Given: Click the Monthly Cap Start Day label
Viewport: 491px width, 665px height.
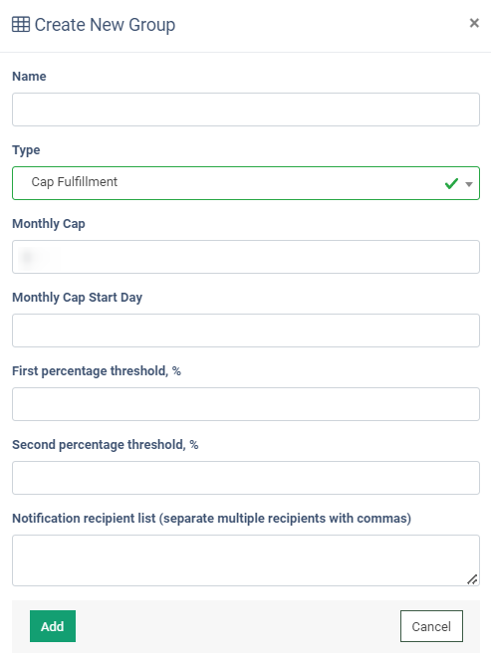Looking at the screenshot, I should pos(77,298).
